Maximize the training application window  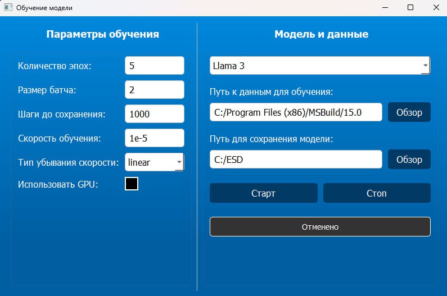pos(410,8)
